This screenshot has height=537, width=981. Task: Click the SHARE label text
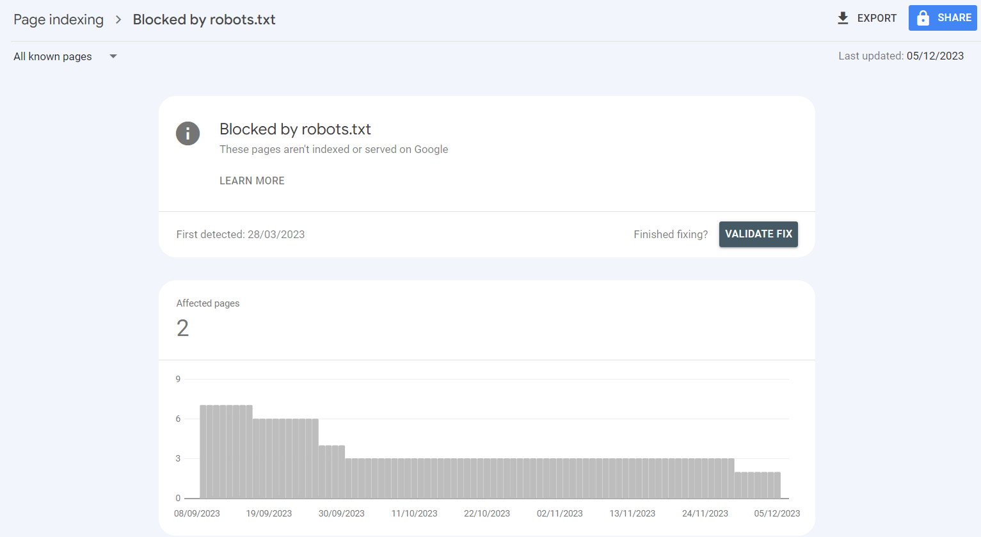point(954,18)
